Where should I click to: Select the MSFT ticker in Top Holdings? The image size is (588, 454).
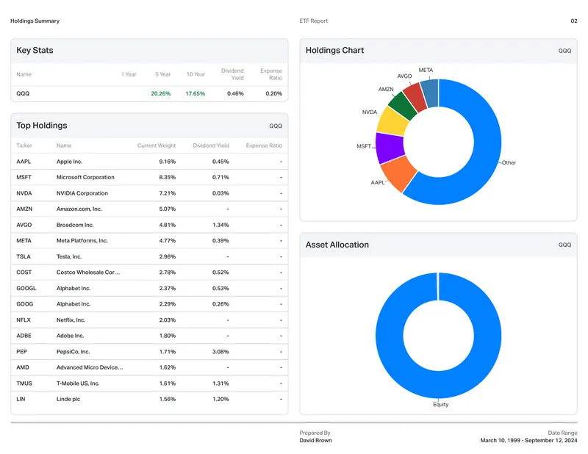click(24, 177)
